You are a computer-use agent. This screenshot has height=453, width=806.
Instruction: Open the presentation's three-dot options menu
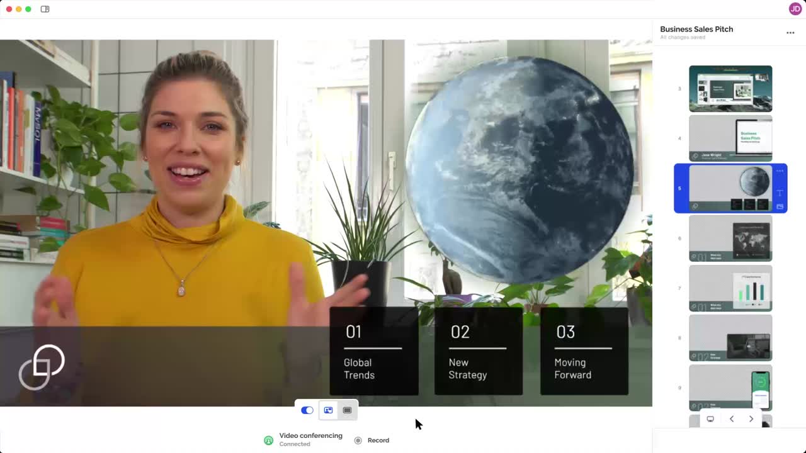(x=790, y=33)
